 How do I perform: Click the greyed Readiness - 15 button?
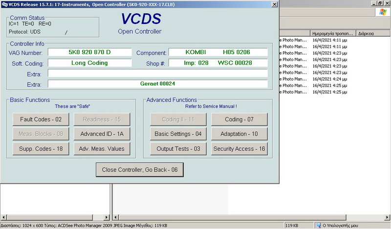click(102, 119)
